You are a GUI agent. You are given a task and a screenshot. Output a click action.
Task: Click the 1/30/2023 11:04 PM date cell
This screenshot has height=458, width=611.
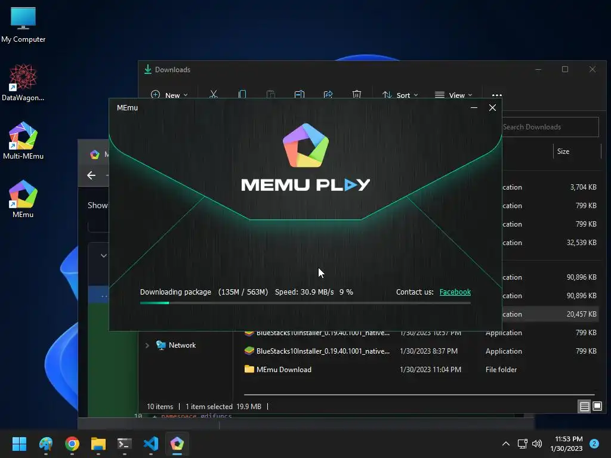(x=430, y=370)
